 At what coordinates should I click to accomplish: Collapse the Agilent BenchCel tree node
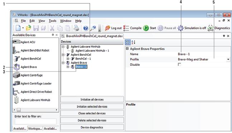(63, 55)
